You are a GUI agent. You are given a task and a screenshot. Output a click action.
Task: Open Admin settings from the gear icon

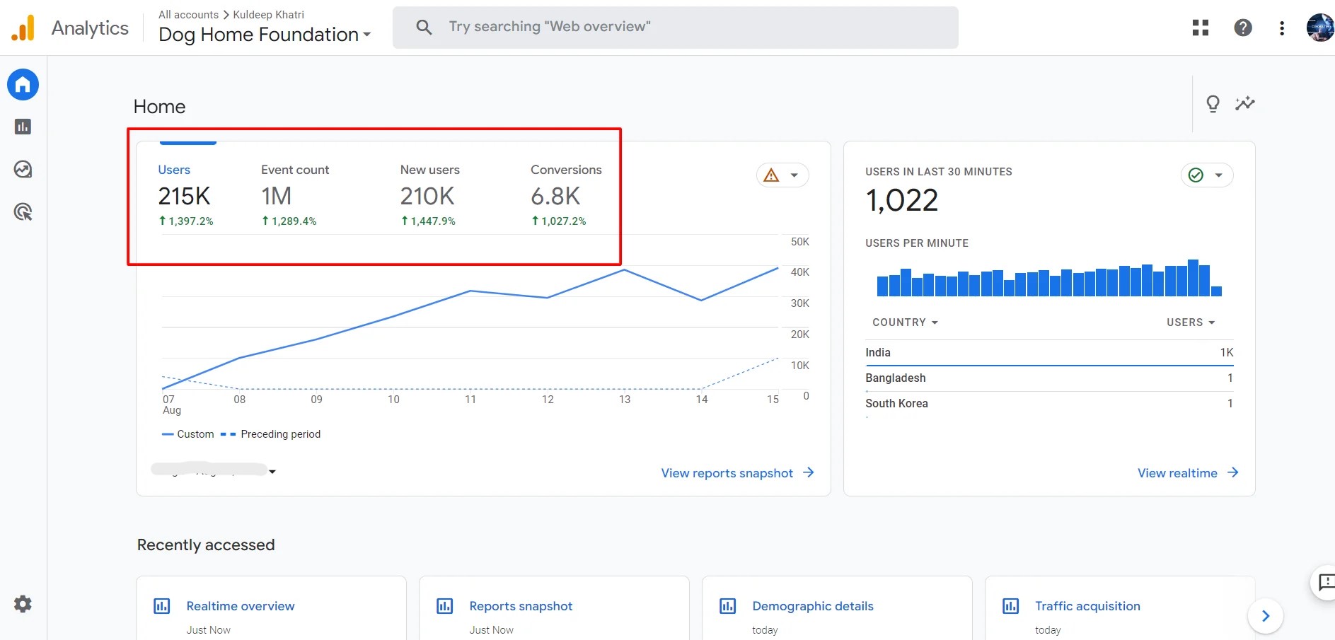pos(23,604)
